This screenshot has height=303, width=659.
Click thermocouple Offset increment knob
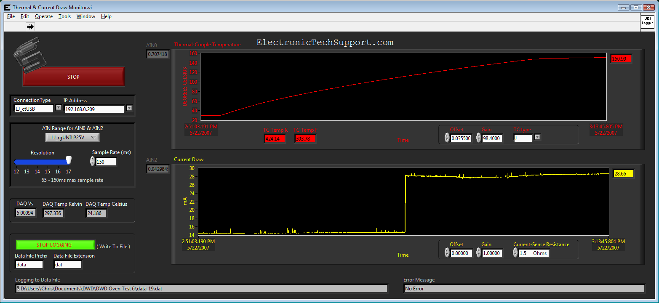[447, 138]
